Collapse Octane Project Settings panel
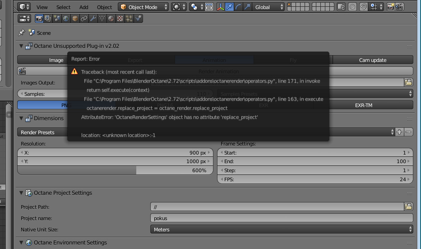421x249 pixels. coord(21,193)
